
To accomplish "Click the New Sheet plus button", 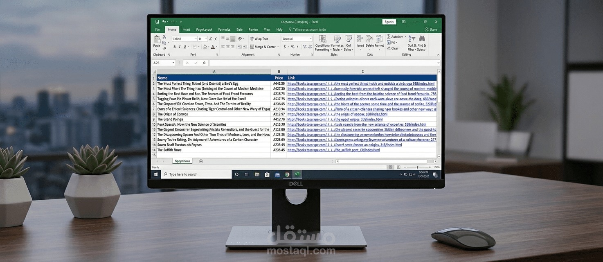I will (x=201, y=161).
